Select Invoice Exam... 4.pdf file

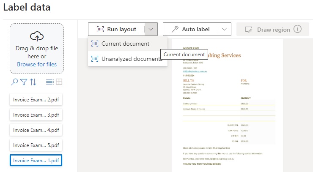coord(36,130)
